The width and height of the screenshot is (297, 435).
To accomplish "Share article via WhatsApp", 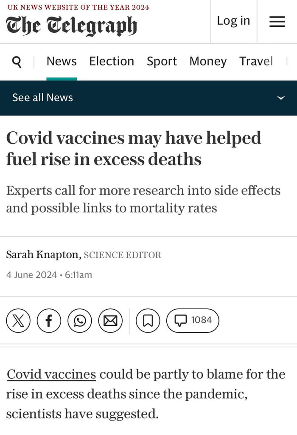I will 80,320.
